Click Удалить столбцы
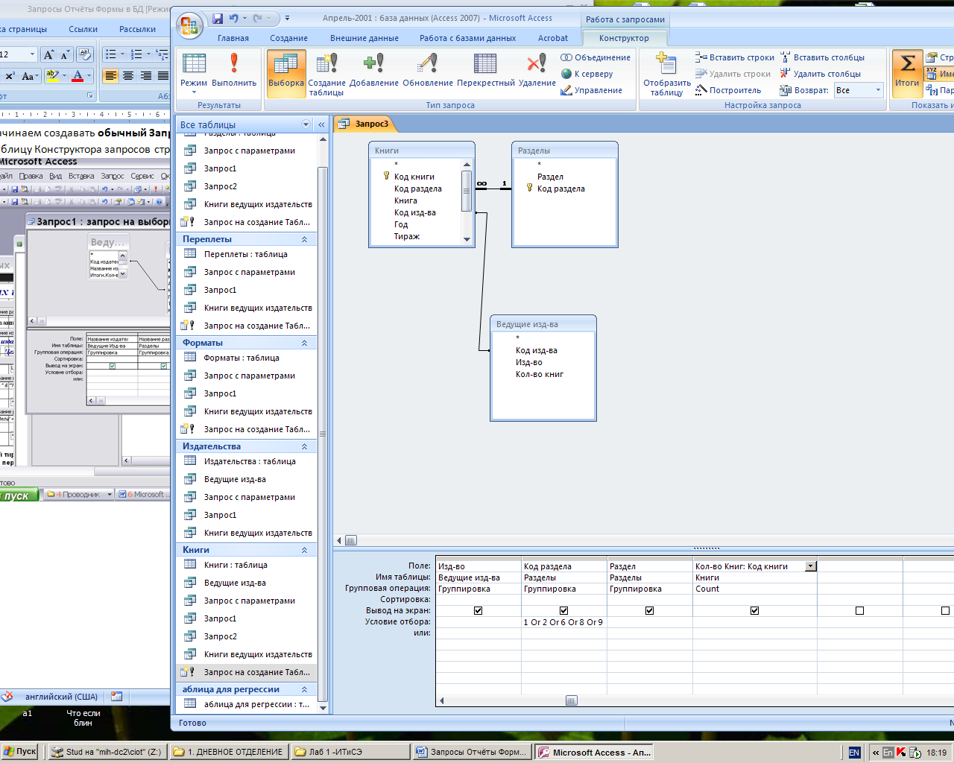 click(821, 74)
